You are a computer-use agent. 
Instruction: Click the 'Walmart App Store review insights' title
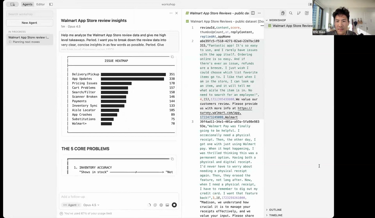click(94, 21)
